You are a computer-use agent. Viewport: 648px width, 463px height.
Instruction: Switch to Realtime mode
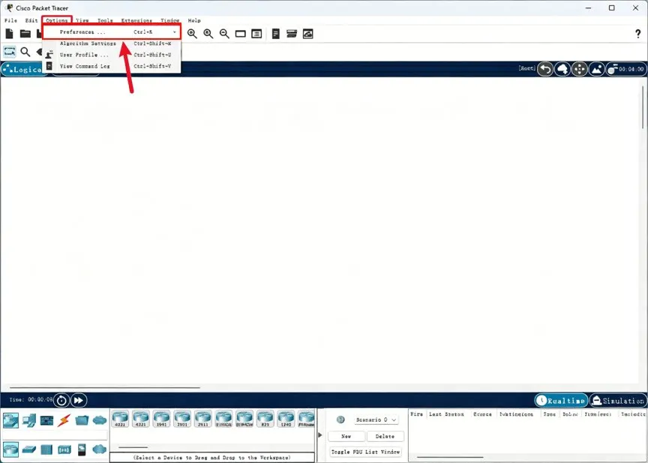point(561,401)
